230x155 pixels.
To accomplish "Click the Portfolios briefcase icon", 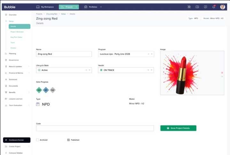I will point(86,7).
